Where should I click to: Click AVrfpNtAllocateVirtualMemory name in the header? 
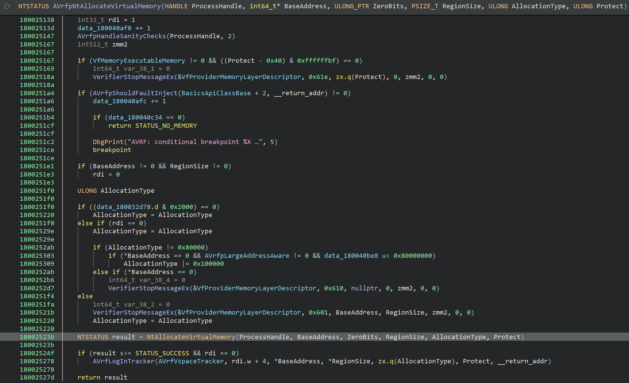click(x=107, y=6)
